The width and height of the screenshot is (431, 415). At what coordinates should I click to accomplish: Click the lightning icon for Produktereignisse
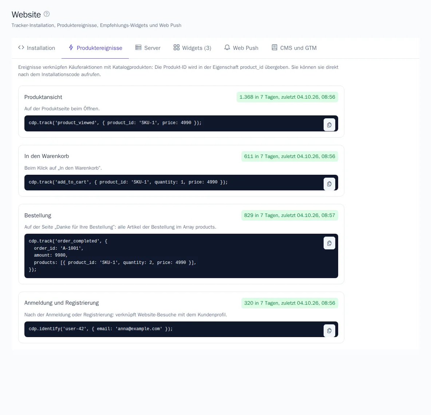pyautogui.click(x=71, y=48)
